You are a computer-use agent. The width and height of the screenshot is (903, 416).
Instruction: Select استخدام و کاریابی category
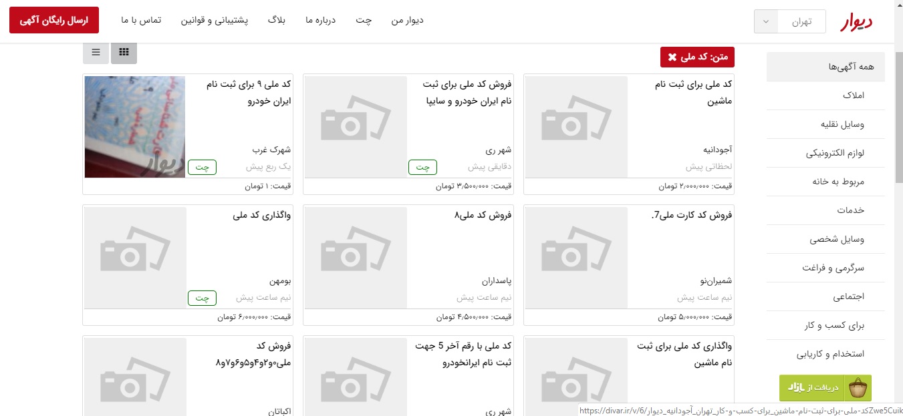825,354
